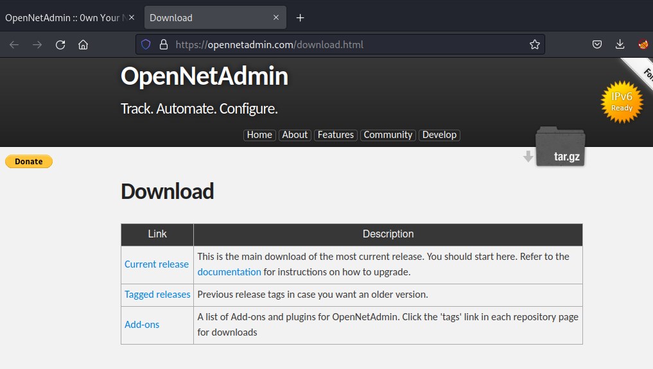Viewport: 653px width, 369px height.
Task: View site security padlock info
Action: tap(163, 44)
